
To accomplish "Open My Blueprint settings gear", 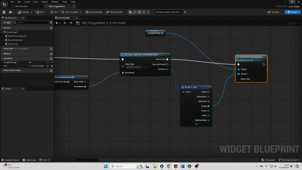I will point(51,23).
